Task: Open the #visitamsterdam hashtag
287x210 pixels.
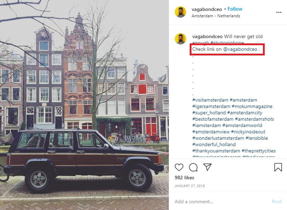Action: (210, 100)
